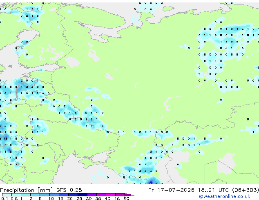Click the legend label '0.1'
This screenshot has height=200, width=259.
[4, 198]
